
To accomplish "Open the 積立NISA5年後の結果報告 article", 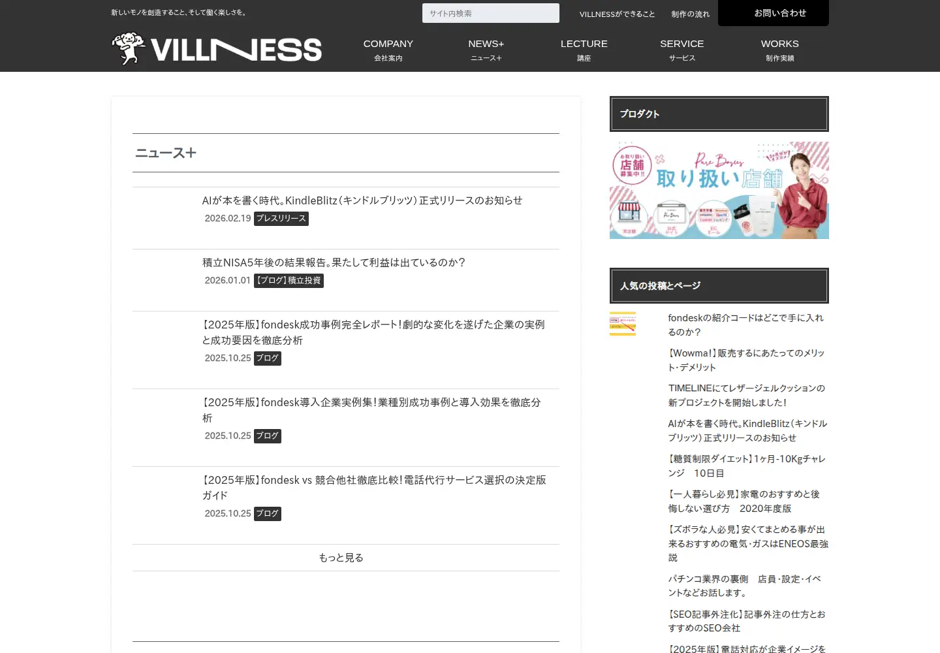I will coord(334,263).
